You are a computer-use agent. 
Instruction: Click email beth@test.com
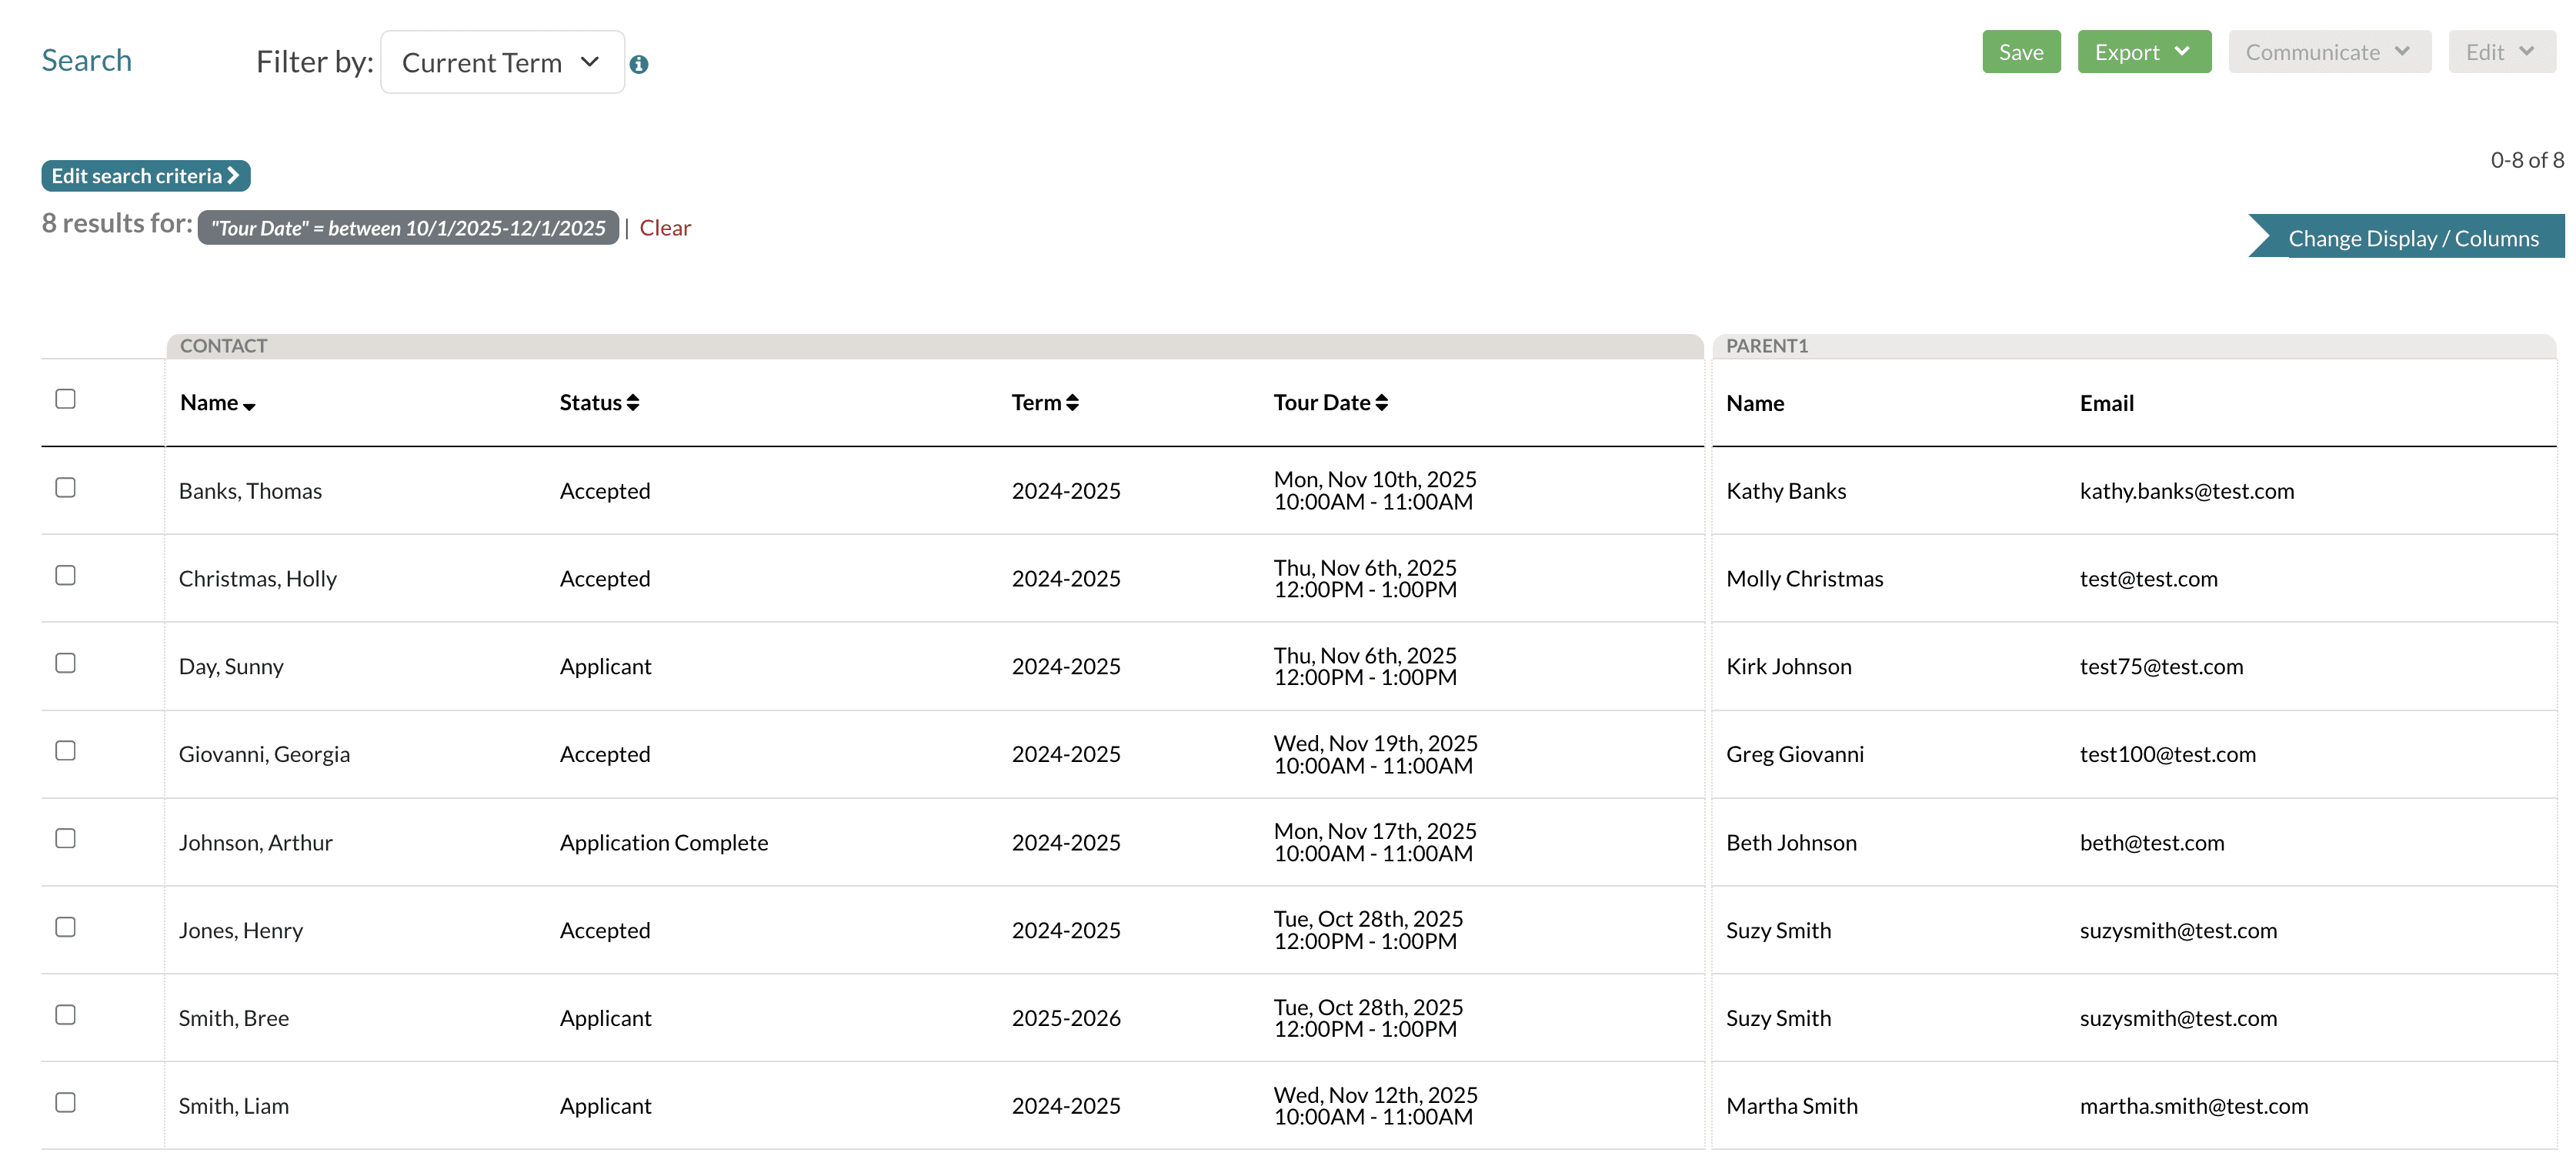[2152, 843]
